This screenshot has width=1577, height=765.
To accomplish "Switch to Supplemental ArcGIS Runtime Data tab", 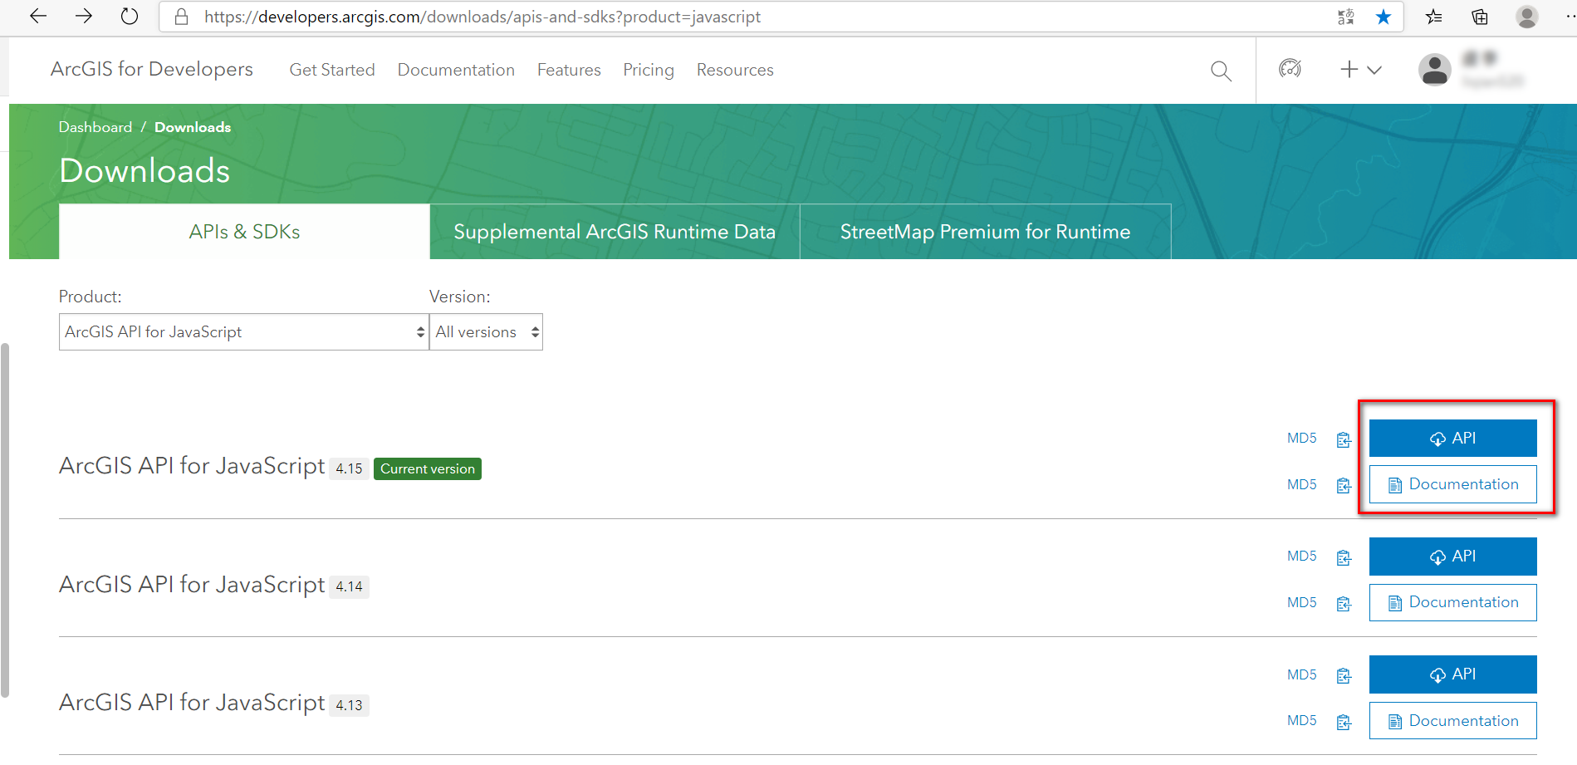I will 615,232.
